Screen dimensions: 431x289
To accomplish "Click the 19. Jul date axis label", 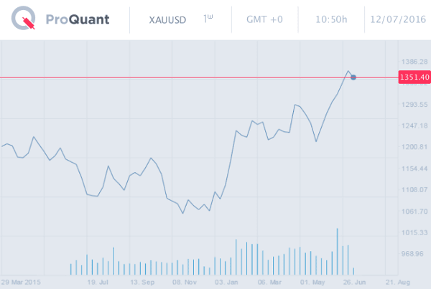I will click(x=98, y=282).
